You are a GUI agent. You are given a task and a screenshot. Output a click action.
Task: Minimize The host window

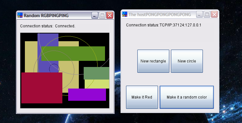click(x=199, y=14)
